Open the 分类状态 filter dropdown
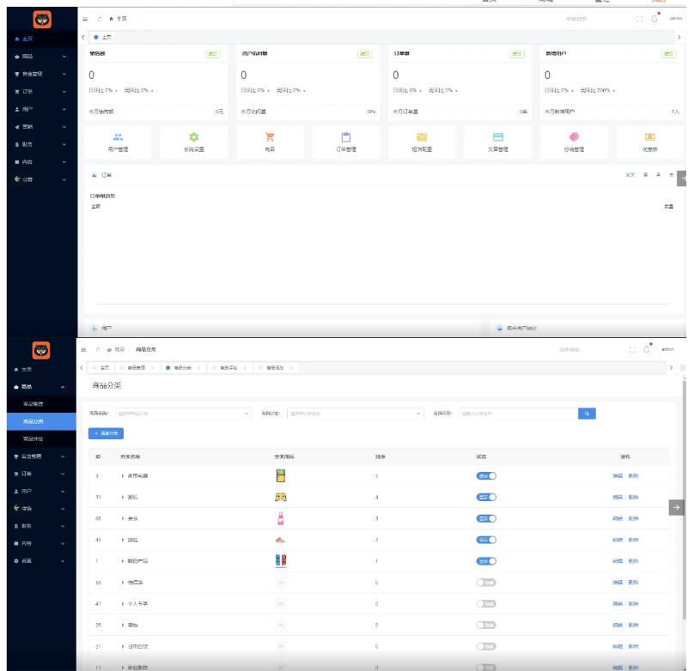The image size is (688, 671). pyautogui.click(x=356, y=413)
